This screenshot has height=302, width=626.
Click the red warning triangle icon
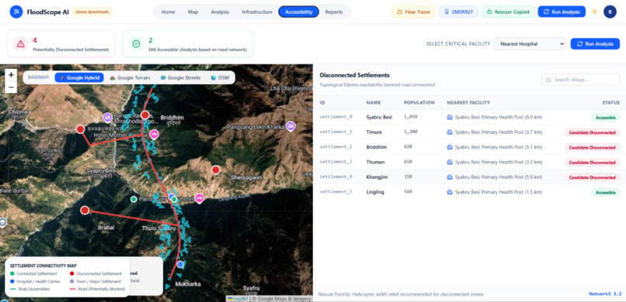pyautogui.click(x=21, y=44)
